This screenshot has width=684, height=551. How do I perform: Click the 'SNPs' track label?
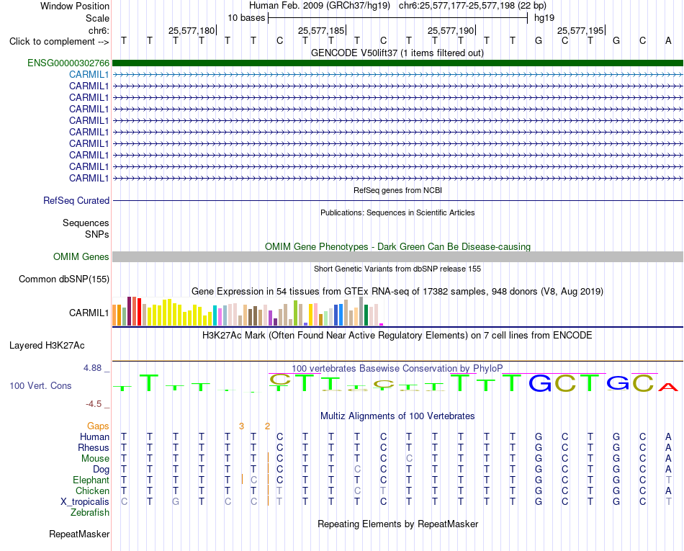[97, 234]
